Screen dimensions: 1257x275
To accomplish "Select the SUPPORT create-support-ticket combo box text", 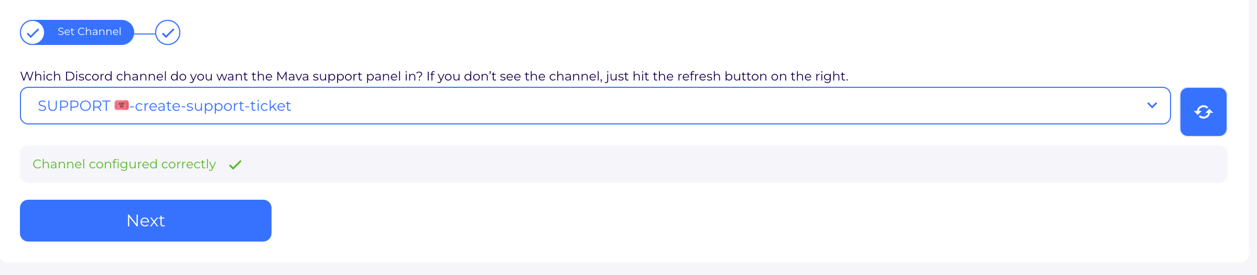I will click(164, 106).
